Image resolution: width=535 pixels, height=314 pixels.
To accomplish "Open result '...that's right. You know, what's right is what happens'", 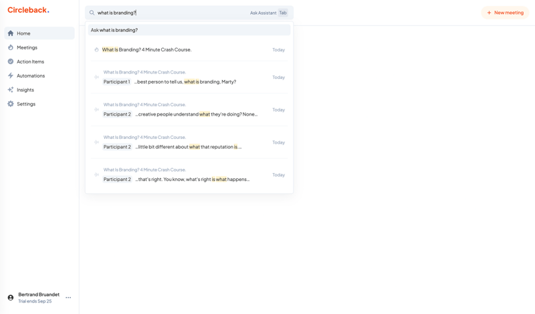I will coord(189,174).
